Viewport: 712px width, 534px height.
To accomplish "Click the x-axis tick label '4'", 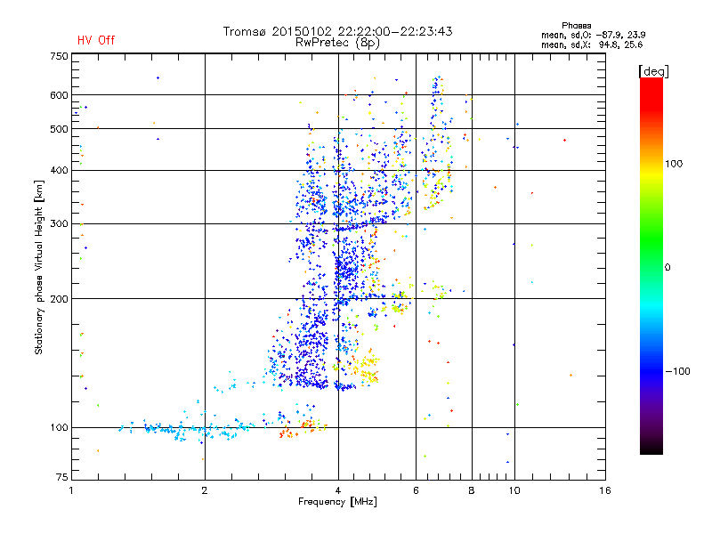I will click(338, 490).
